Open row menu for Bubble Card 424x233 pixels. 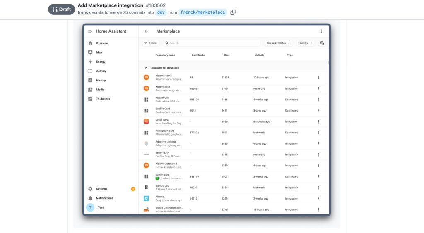pyautogui.click(x=318, y=111)
